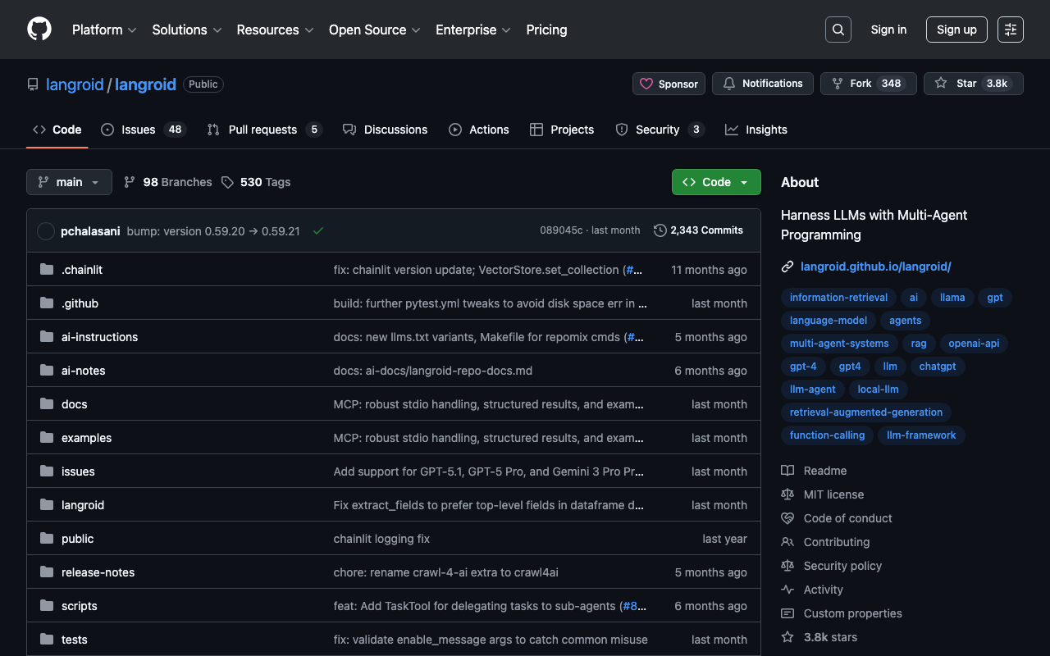
Task: Click the GitHub logo icon
Action: pos(39,30)
